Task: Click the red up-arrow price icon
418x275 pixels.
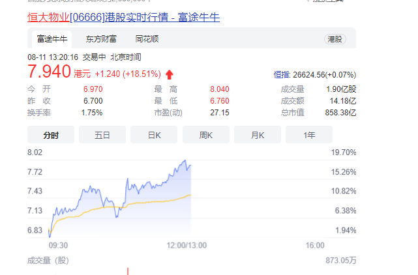Action: pos(170,74)
